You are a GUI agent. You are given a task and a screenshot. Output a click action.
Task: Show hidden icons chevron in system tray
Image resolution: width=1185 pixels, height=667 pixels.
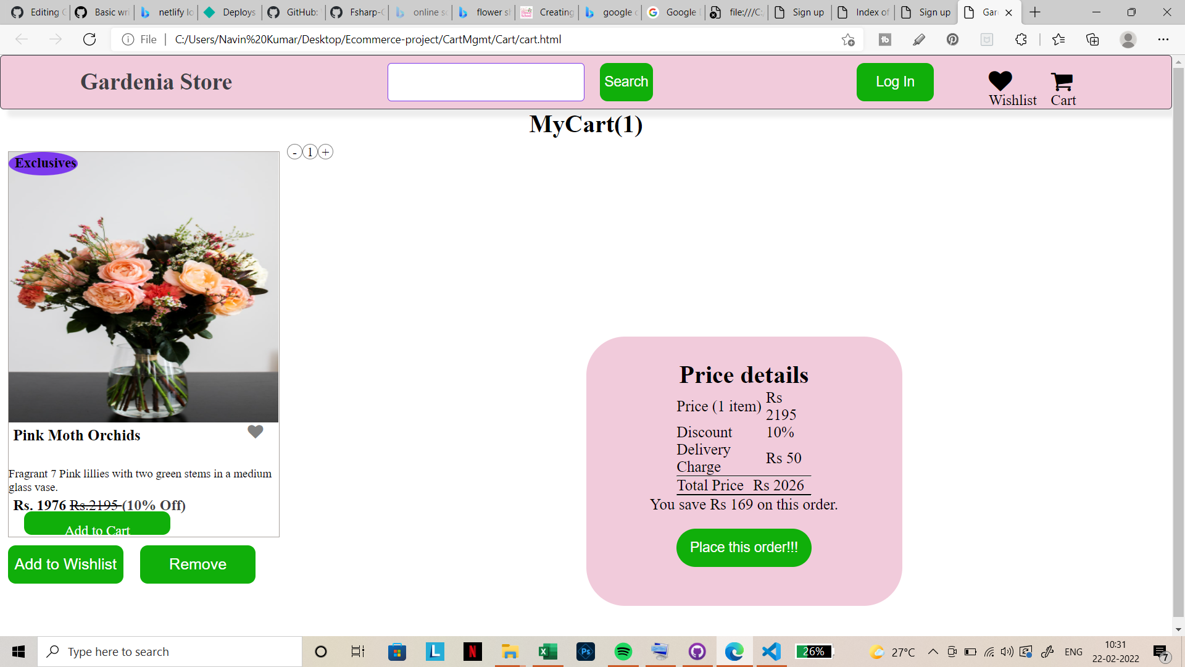pyautogui.click(x=933, y=652)
